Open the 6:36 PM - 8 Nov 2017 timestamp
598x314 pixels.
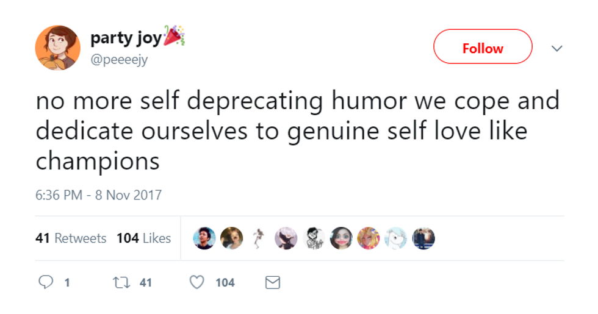click(98, 196)
